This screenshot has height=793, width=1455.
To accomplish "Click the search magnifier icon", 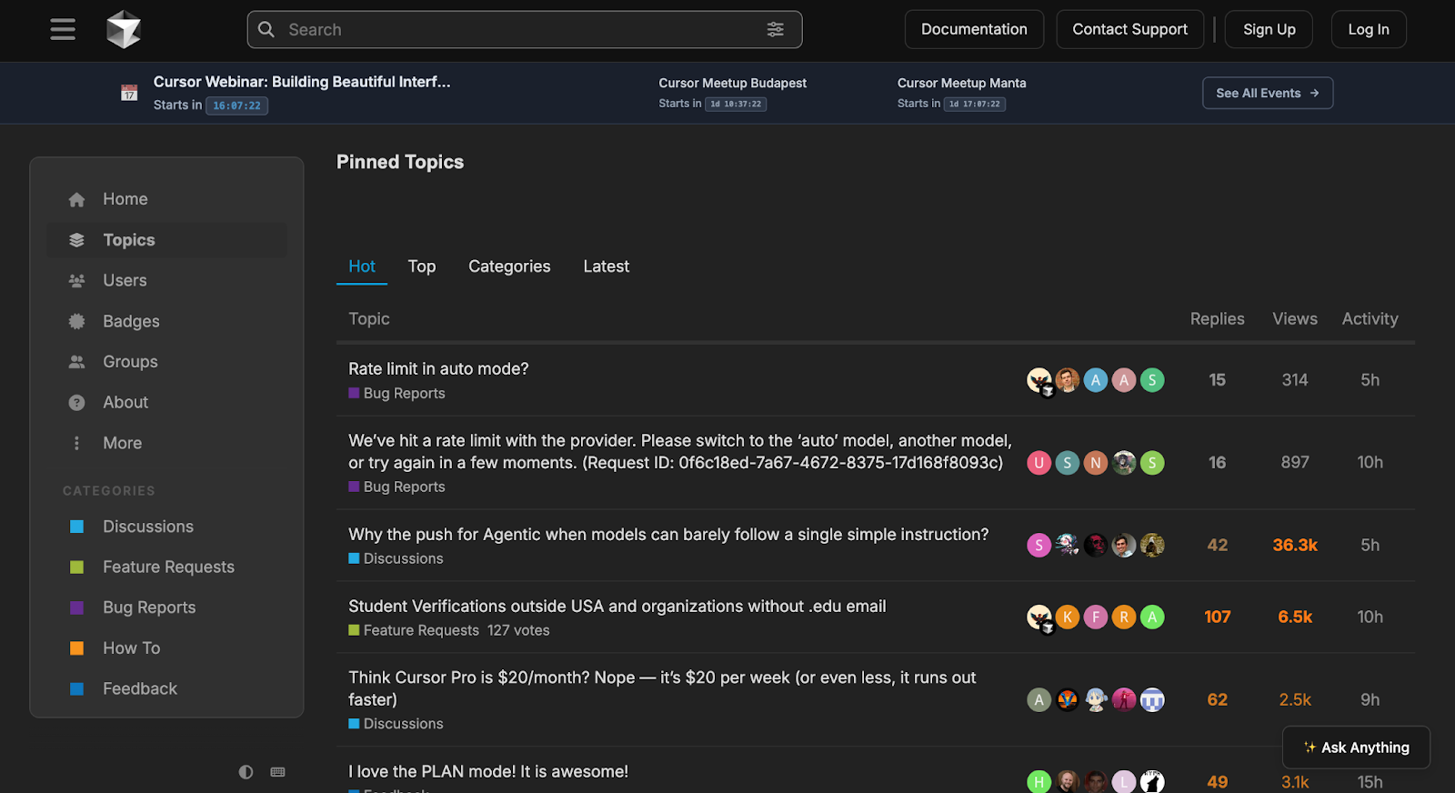I will coord(266,29).
